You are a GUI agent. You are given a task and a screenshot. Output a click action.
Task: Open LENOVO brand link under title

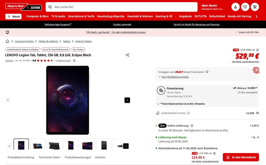click(9, 61)
